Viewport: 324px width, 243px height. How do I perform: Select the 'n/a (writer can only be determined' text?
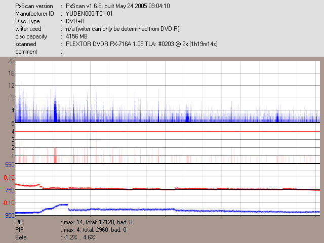[x=123, y=29]
